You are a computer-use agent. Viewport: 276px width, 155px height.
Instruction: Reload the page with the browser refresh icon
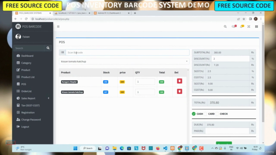[26, 19]
